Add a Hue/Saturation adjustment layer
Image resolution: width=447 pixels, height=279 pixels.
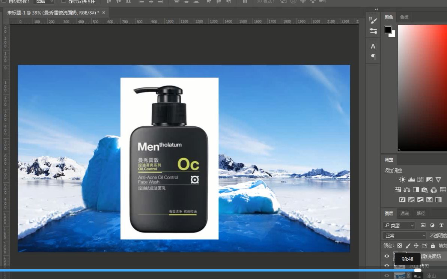(x=398, y=190)
